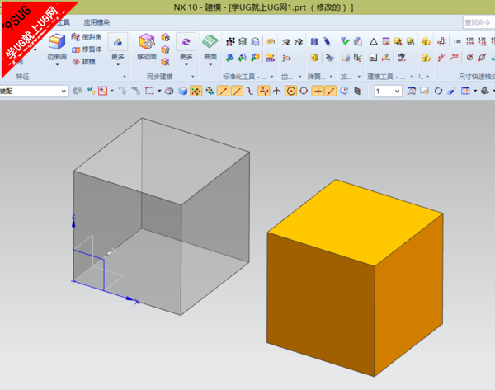The height and width of the screenshot is (390, 495).
Task: Click the Fit view magnifier icon
Action: 412,92
